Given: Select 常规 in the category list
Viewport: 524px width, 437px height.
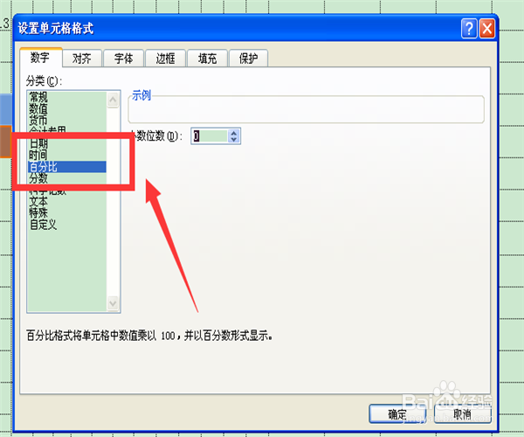Looking at the screenshot, I should point(38,97).
